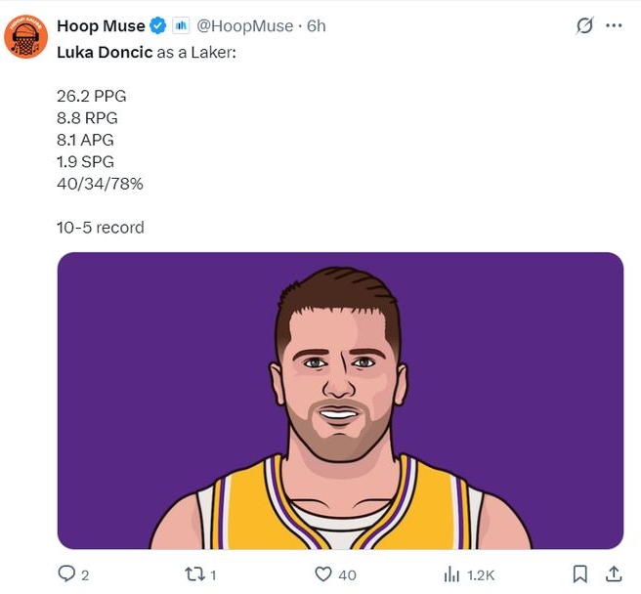641x594 pixels.
Task: Open the three-dot more options menu
Action: coord(614,26)
